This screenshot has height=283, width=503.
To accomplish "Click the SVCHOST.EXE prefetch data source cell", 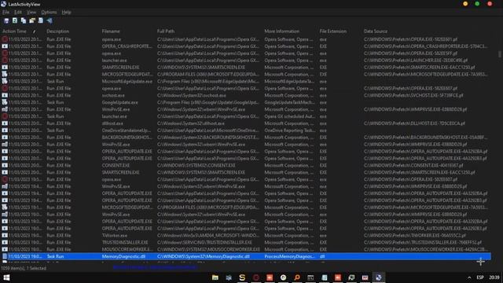I will [x=413, y=95].
